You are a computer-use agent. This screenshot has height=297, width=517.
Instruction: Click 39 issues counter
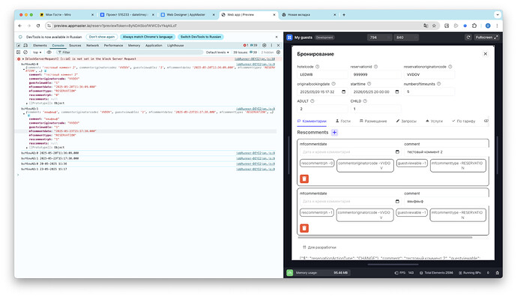[x=245, y=52]
